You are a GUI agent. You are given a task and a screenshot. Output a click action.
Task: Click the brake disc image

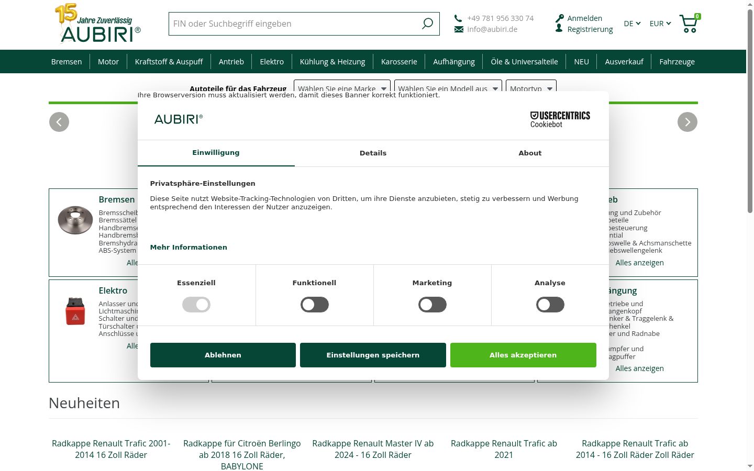coord(75,220)
